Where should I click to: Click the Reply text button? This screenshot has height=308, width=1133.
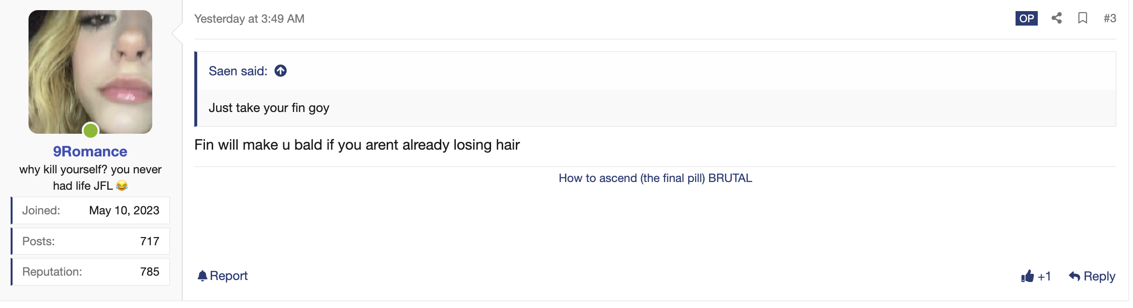click(1099, 276)
